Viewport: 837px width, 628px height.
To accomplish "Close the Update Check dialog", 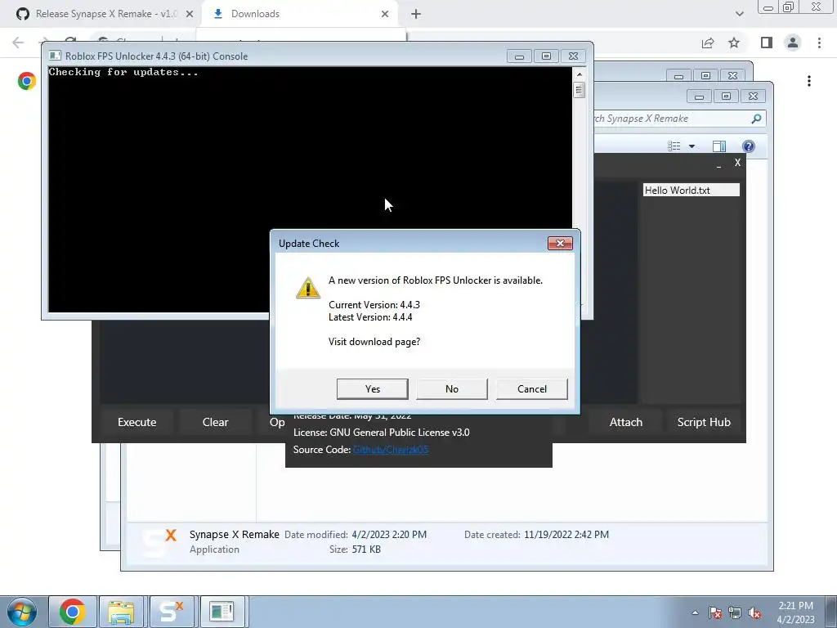I will click(560, 244).
